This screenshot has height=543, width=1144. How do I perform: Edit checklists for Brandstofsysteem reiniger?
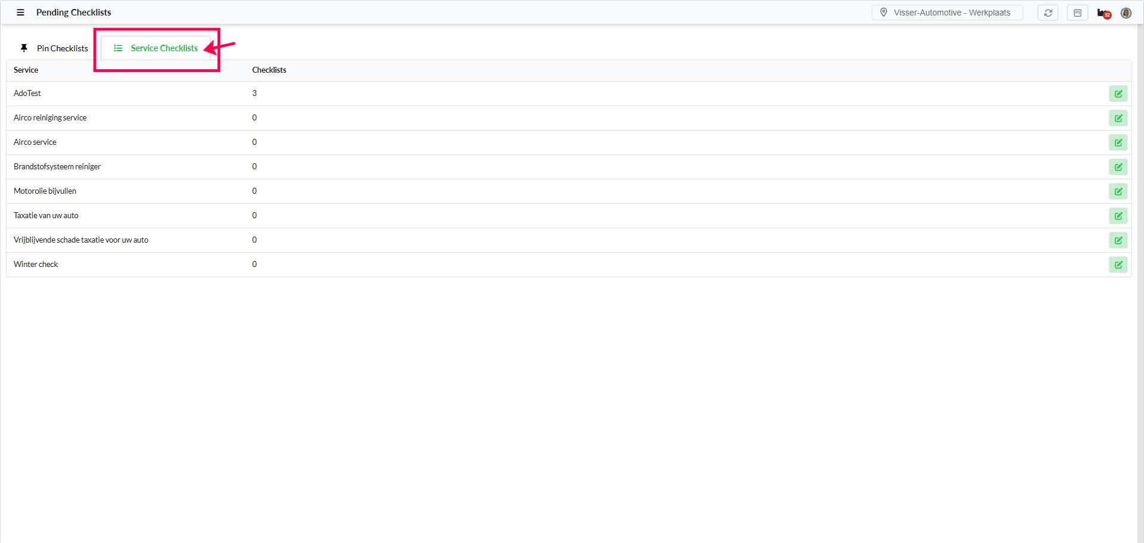pos(1118,167)
